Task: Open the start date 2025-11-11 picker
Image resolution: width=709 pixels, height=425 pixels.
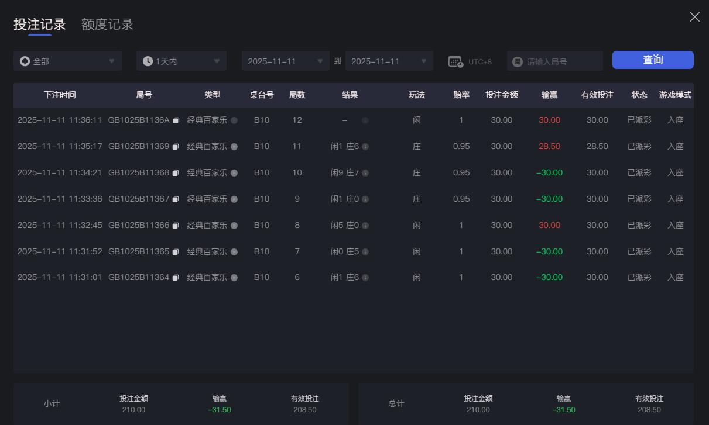Action: point(285,61)
